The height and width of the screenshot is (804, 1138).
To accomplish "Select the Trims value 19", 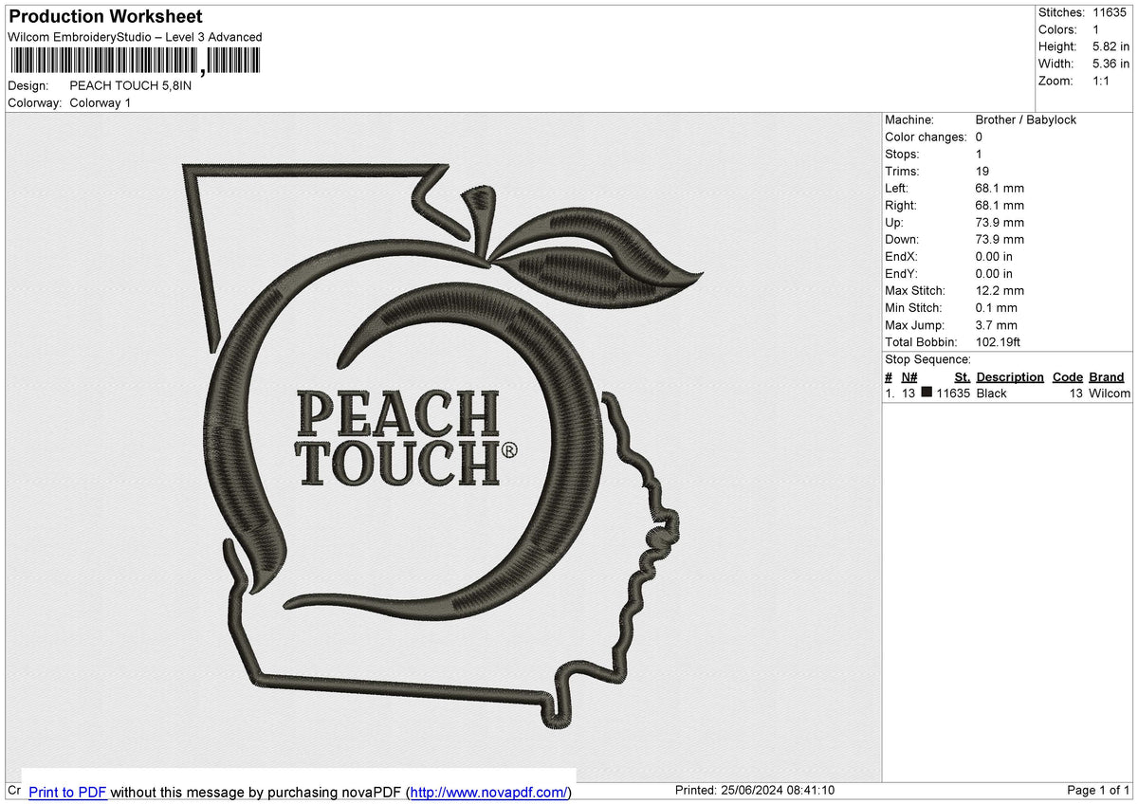I will (x=982, y=171).
